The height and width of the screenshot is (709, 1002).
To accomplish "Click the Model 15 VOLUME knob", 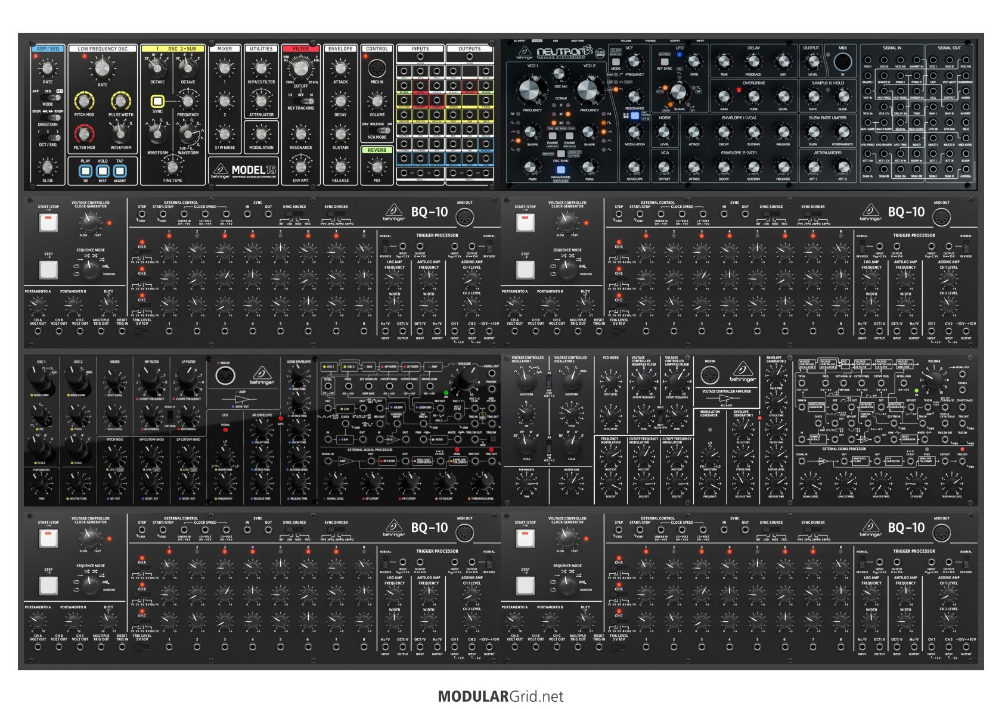I will pos(377,101).
